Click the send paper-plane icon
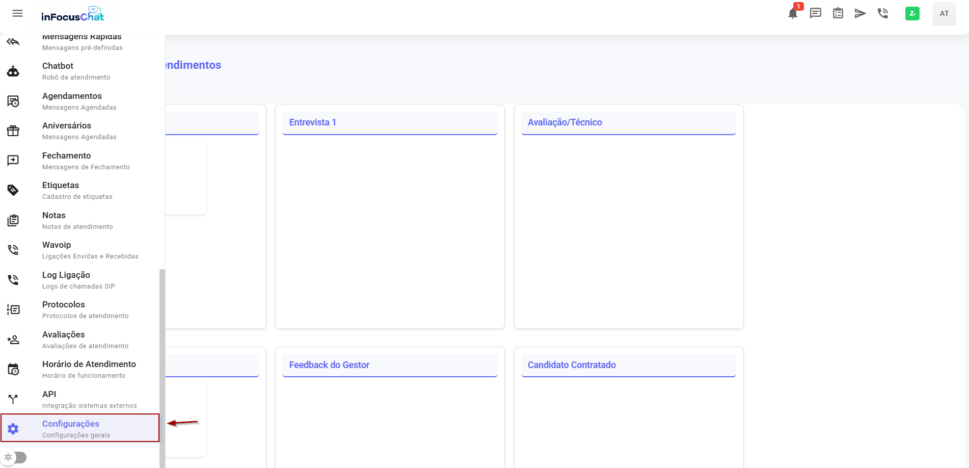 pyautogui.click(x=860, y=13)
